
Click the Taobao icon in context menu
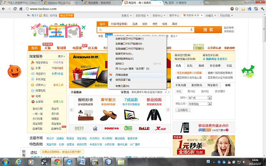tap(111, 75)
